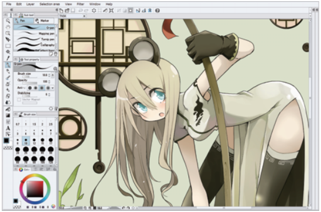Open the Filter menu
This screenshot has height=212, width=321.
tap(81, 4)
